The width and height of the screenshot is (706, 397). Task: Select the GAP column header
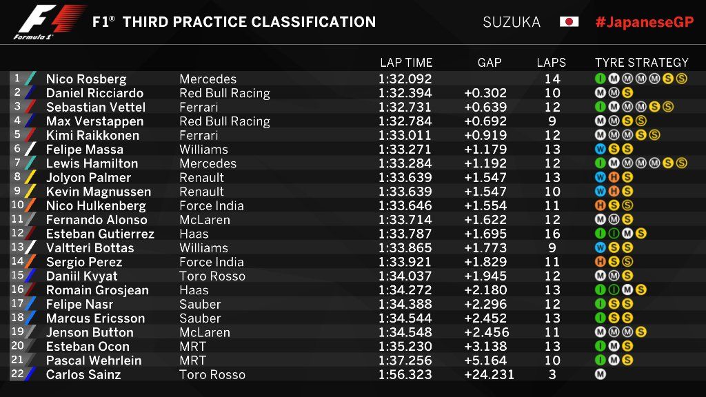(490, 63)
